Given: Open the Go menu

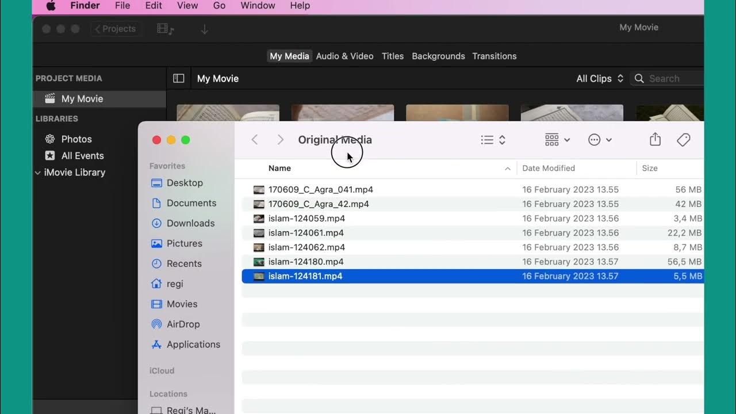Looking at the screenshot, I should coord(219,6).
